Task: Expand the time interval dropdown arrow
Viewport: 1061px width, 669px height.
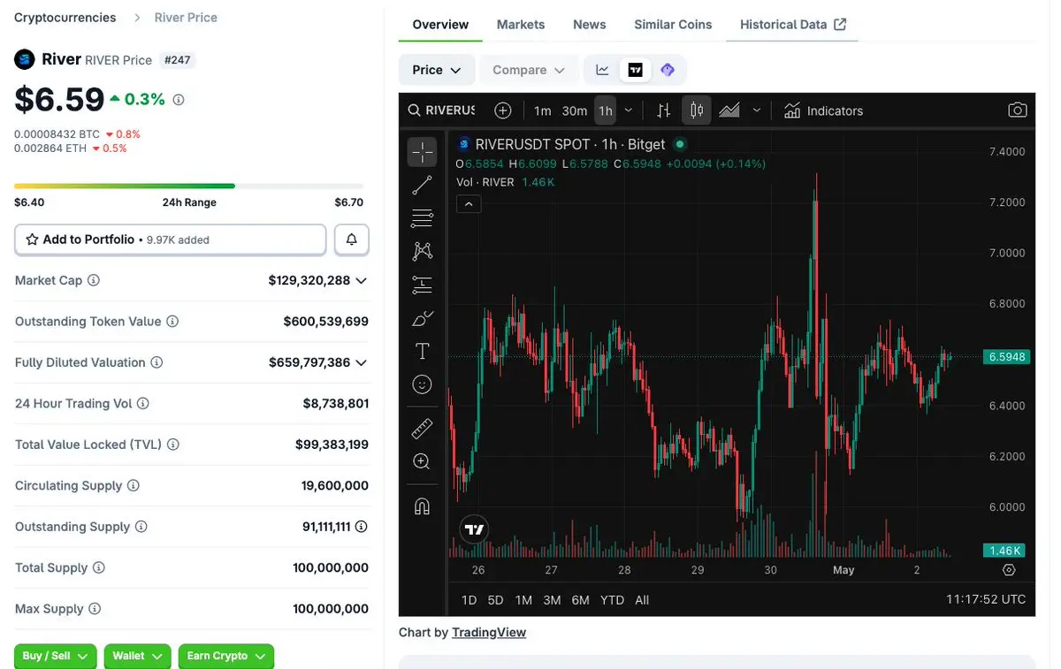Action: coord(629,110)
